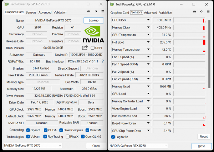Click the NVIDIA logo image
214x152 pixels.
[93, 35]
